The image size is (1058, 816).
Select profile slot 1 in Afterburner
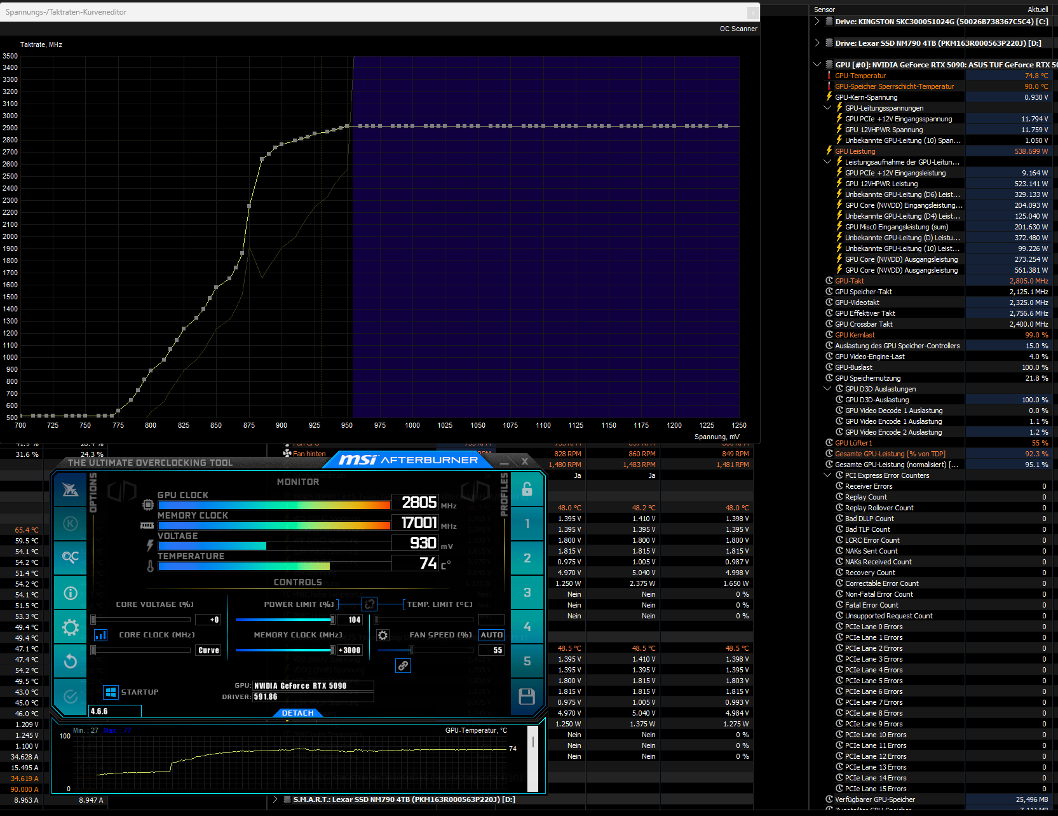point(527,524)
